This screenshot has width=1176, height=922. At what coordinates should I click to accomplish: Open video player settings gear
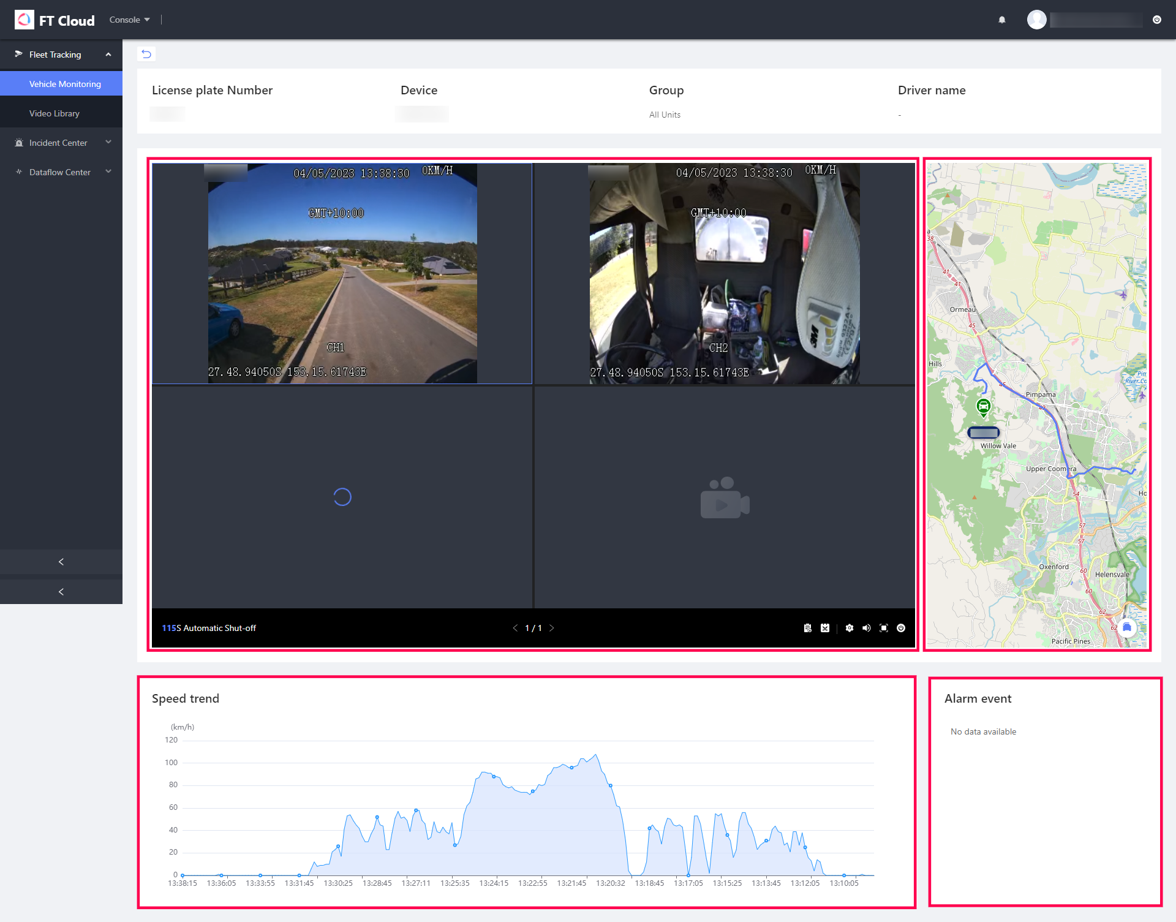point(850,628)
